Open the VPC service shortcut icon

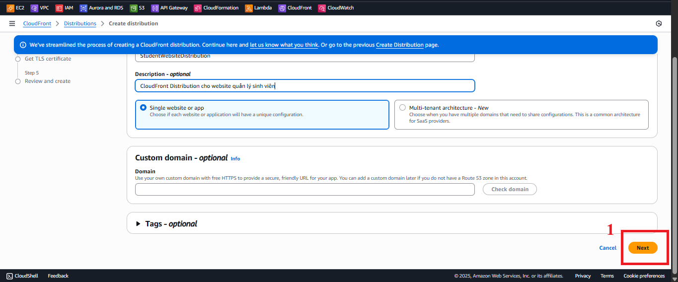[34, 8]
